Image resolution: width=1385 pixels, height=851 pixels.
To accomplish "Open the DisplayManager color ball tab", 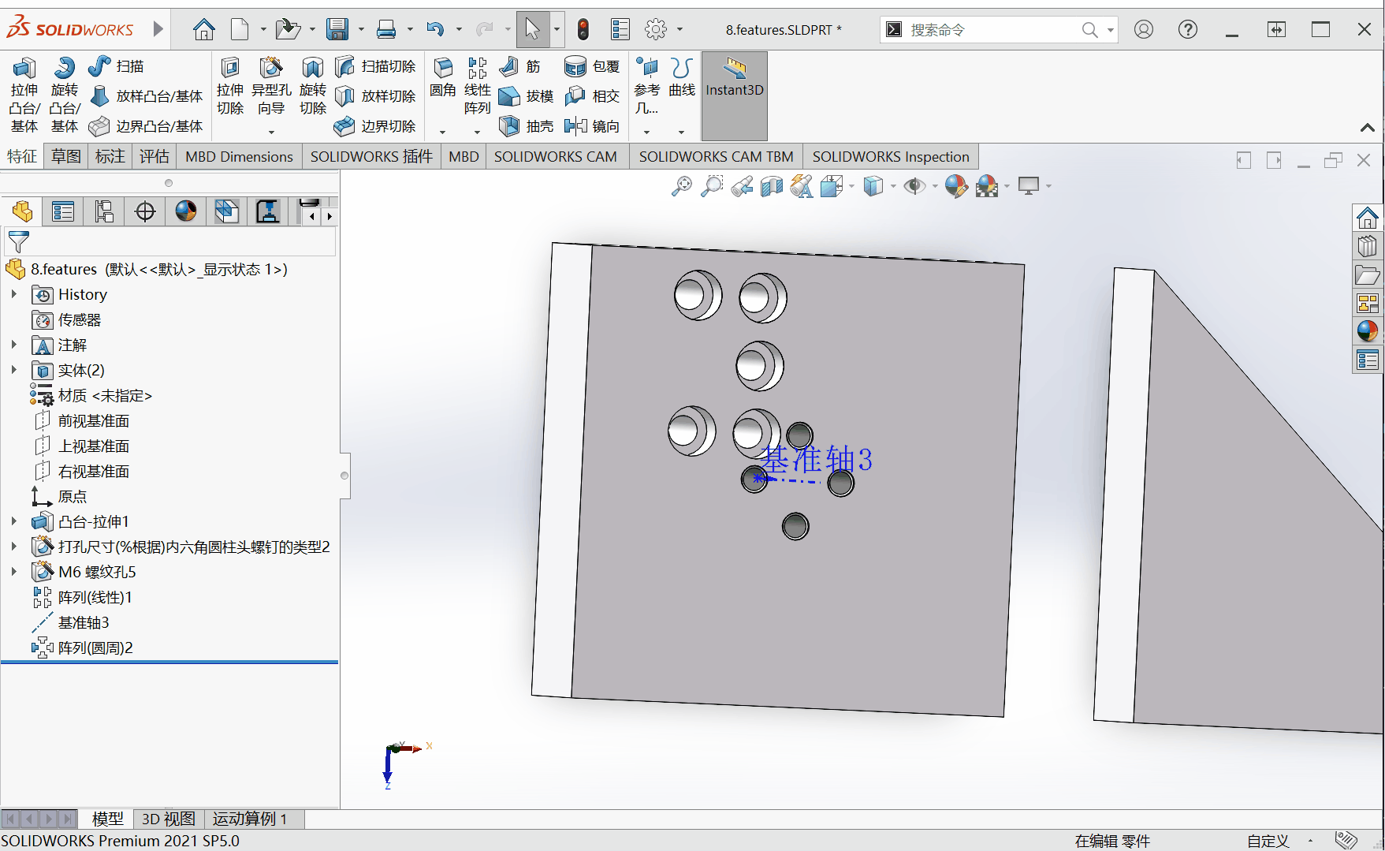I will [x=186, y=211].
